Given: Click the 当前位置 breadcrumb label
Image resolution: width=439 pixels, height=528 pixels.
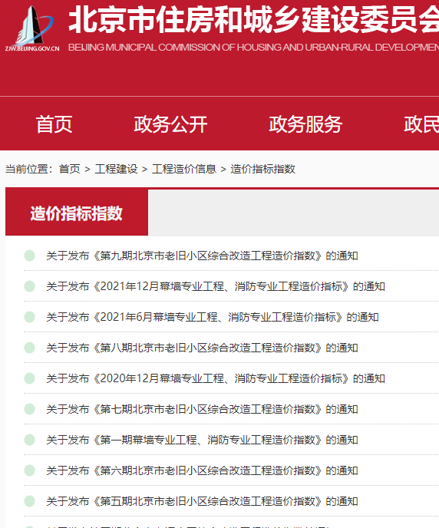Looking at the screenshot, I should (28, 169).
